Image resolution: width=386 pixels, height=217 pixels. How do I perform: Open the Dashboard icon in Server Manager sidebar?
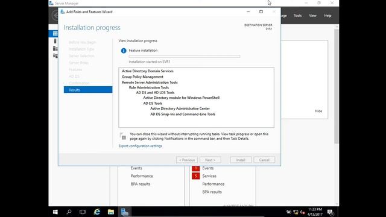tap(55, 34)
